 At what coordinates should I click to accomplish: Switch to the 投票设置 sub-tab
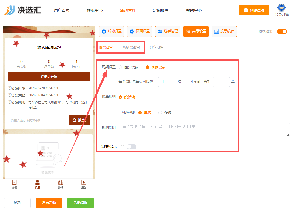106,47
